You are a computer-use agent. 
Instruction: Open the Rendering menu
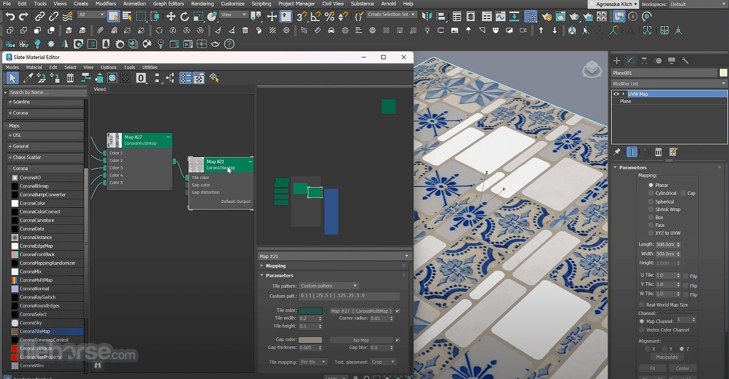click(x=202, y=4)
